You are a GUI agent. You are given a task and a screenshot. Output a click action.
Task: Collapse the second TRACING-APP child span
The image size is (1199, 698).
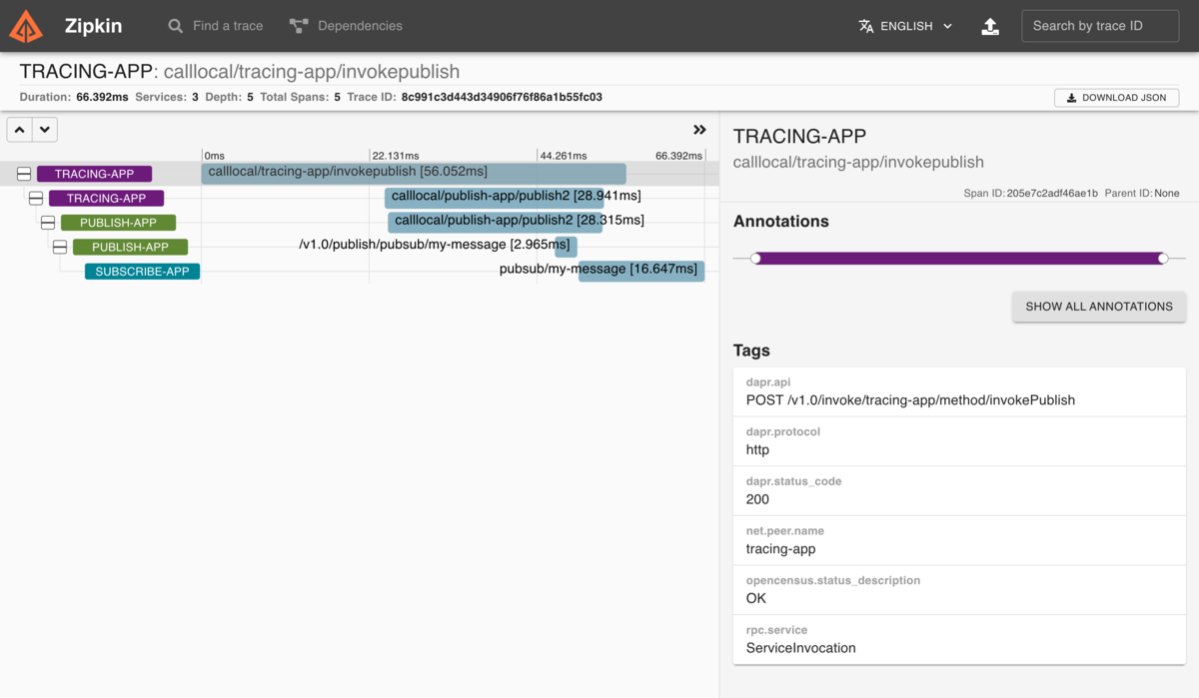click(36, 198)
